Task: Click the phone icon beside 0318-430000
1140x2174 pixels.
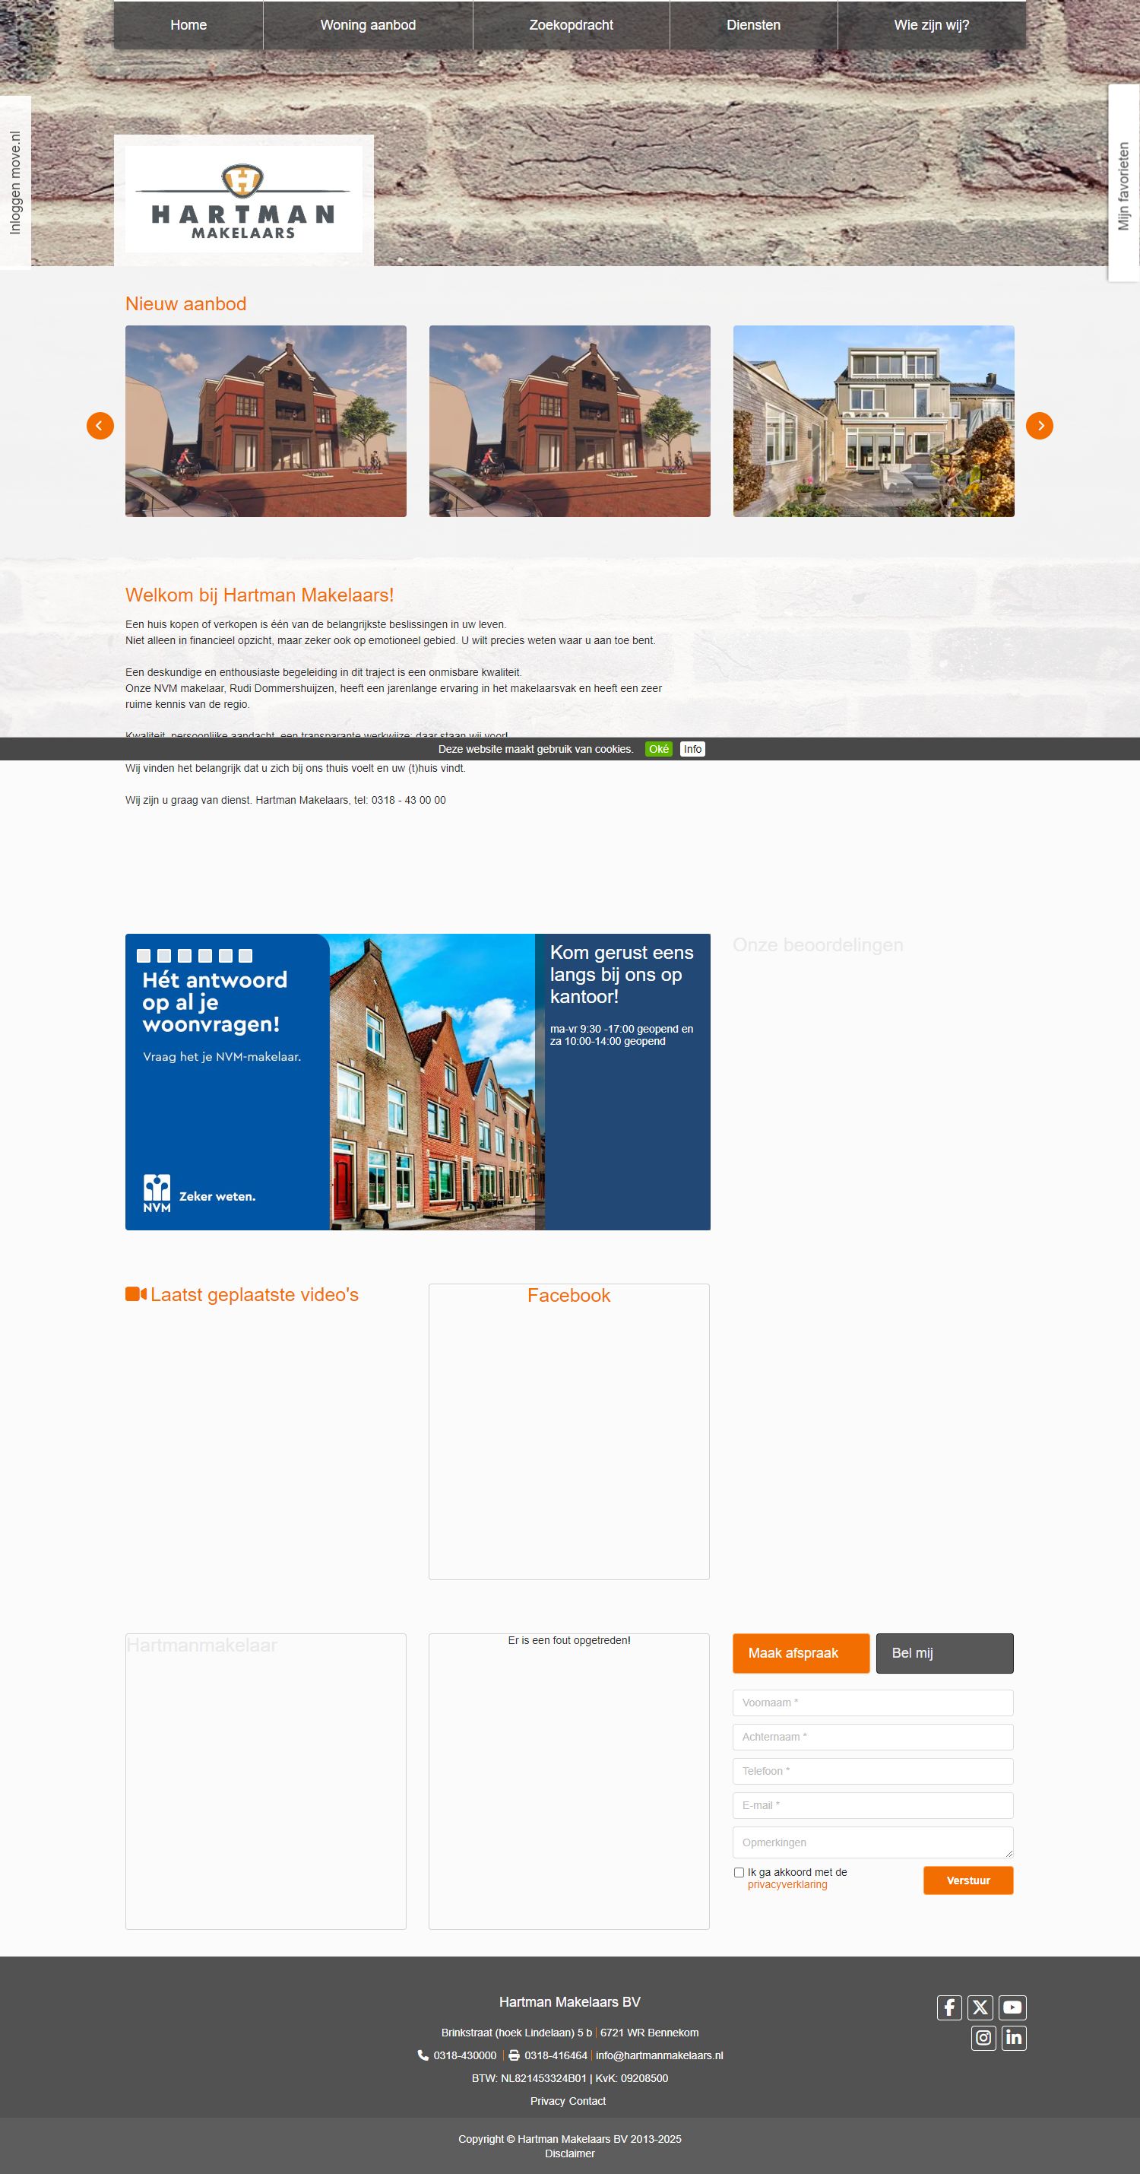Action: (x=423, y=2055)
